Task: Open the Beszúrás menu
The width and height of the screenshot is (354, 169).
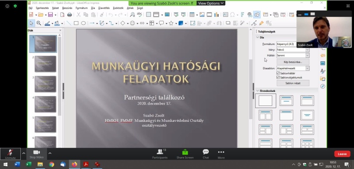Action: point(67,8)
